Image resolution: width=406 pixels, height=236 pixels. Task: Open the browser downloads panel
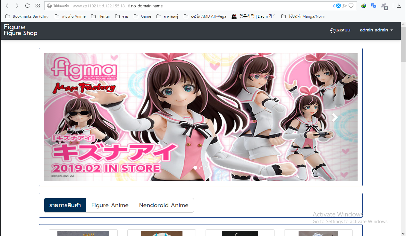pyautogui.click(x=399, y=6)
